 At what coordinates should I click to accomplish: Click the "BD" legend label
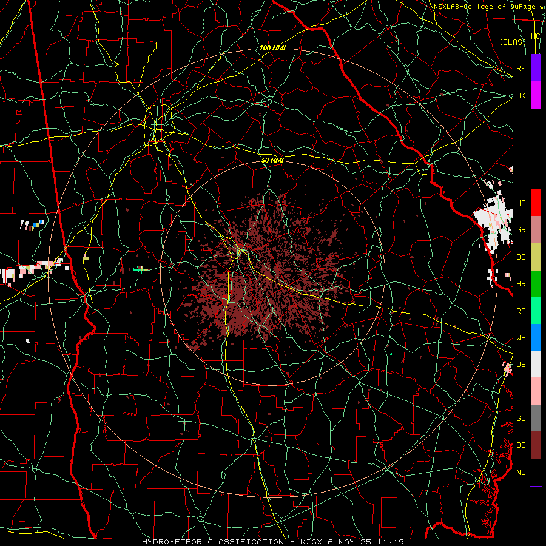(521, 257)
